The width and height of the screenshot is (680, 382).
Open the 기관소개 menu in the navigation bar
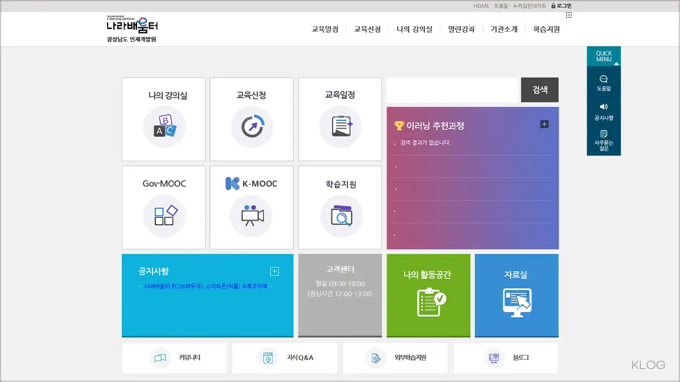pos(504,29)
